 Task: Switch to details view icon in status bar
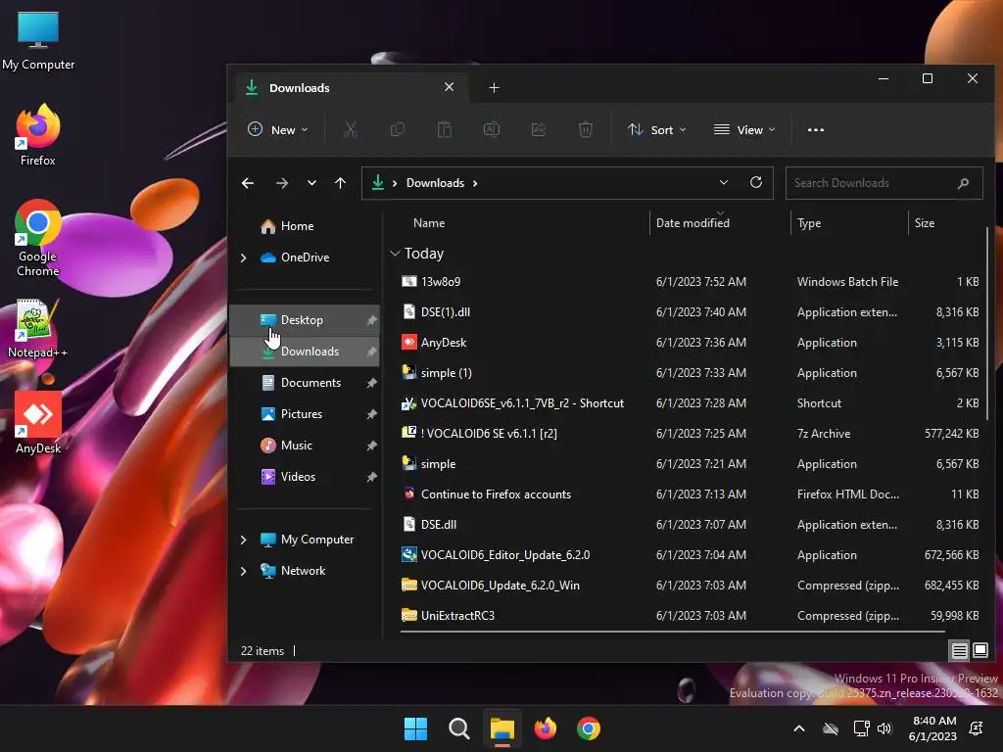[960, 651]
